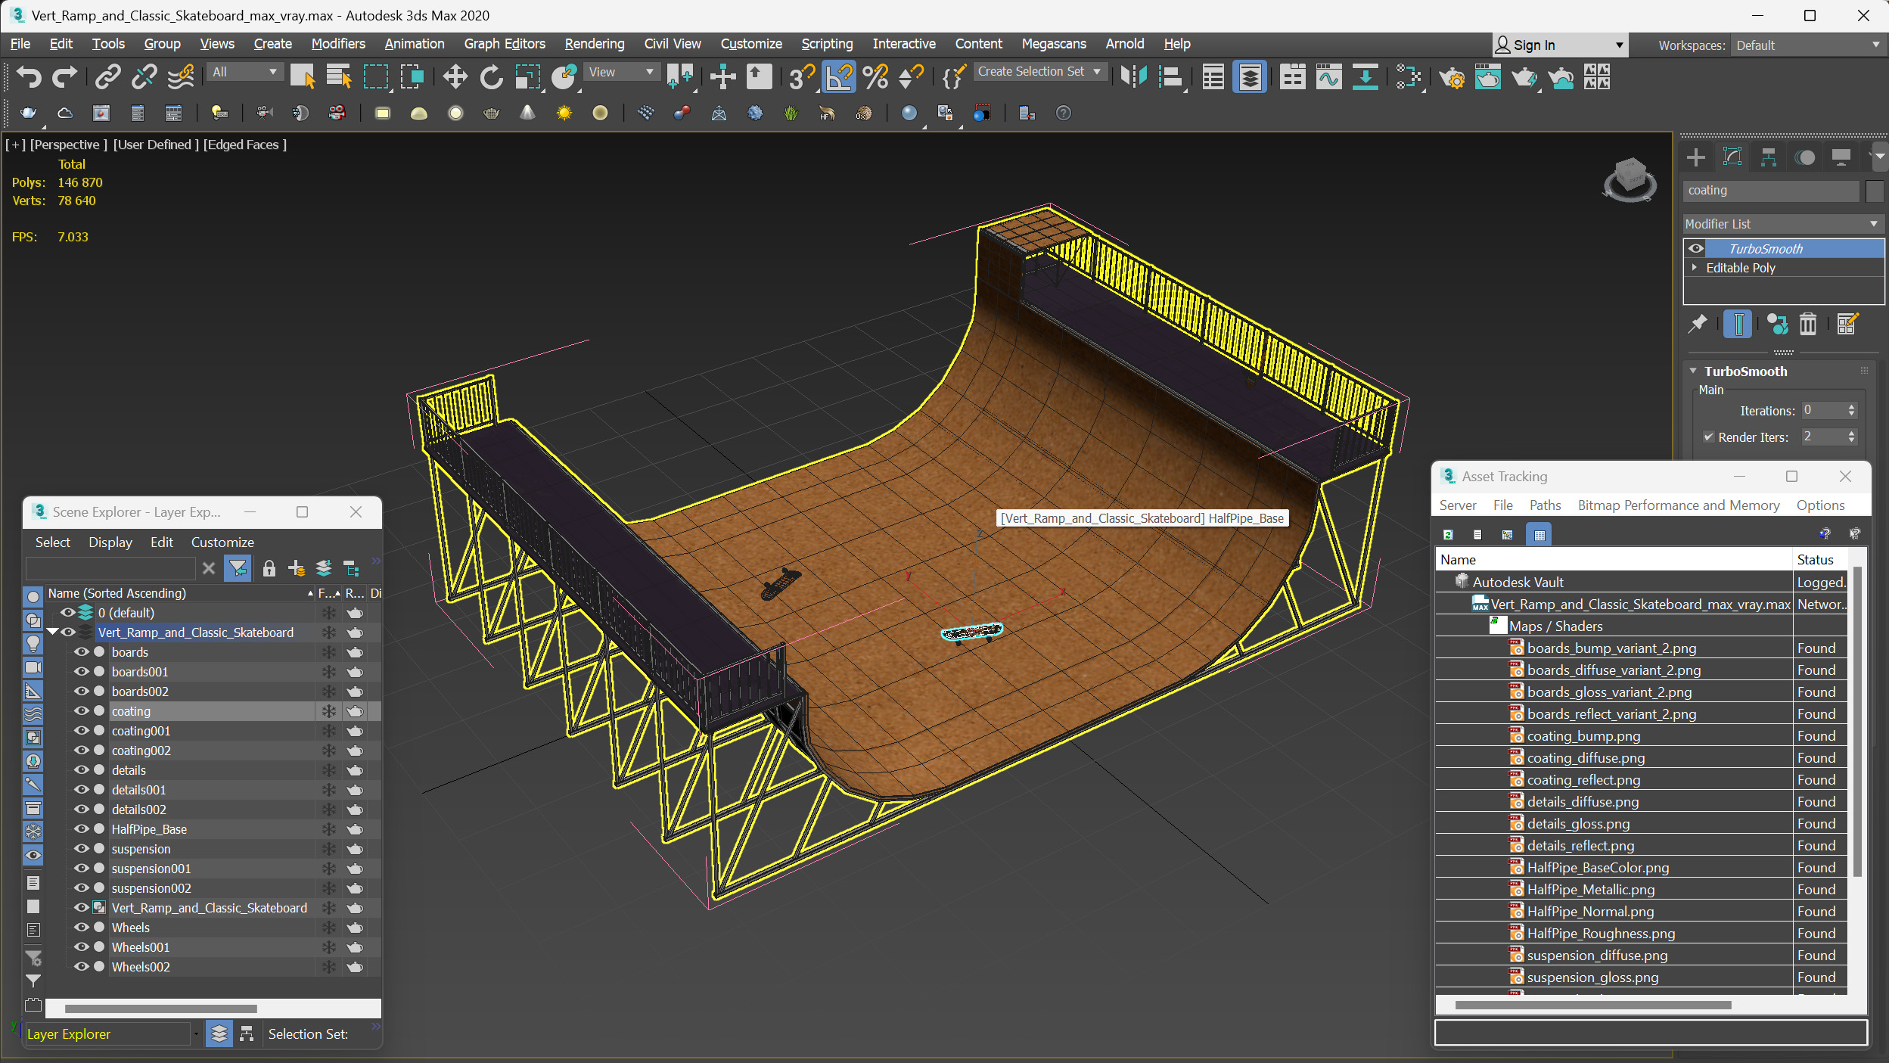This screenshot has width=1889, height=1063.
Task: Collapse Vert_Ramp_and_Classic_Skateboard layer tree
Action: click(x=52, y=631)
